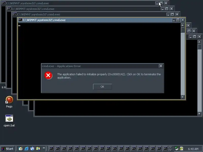Minimize the rearmost cmd window at the screen top
Image resolution: width=203 pixels, height=152 pixels.
coord(157,3)
